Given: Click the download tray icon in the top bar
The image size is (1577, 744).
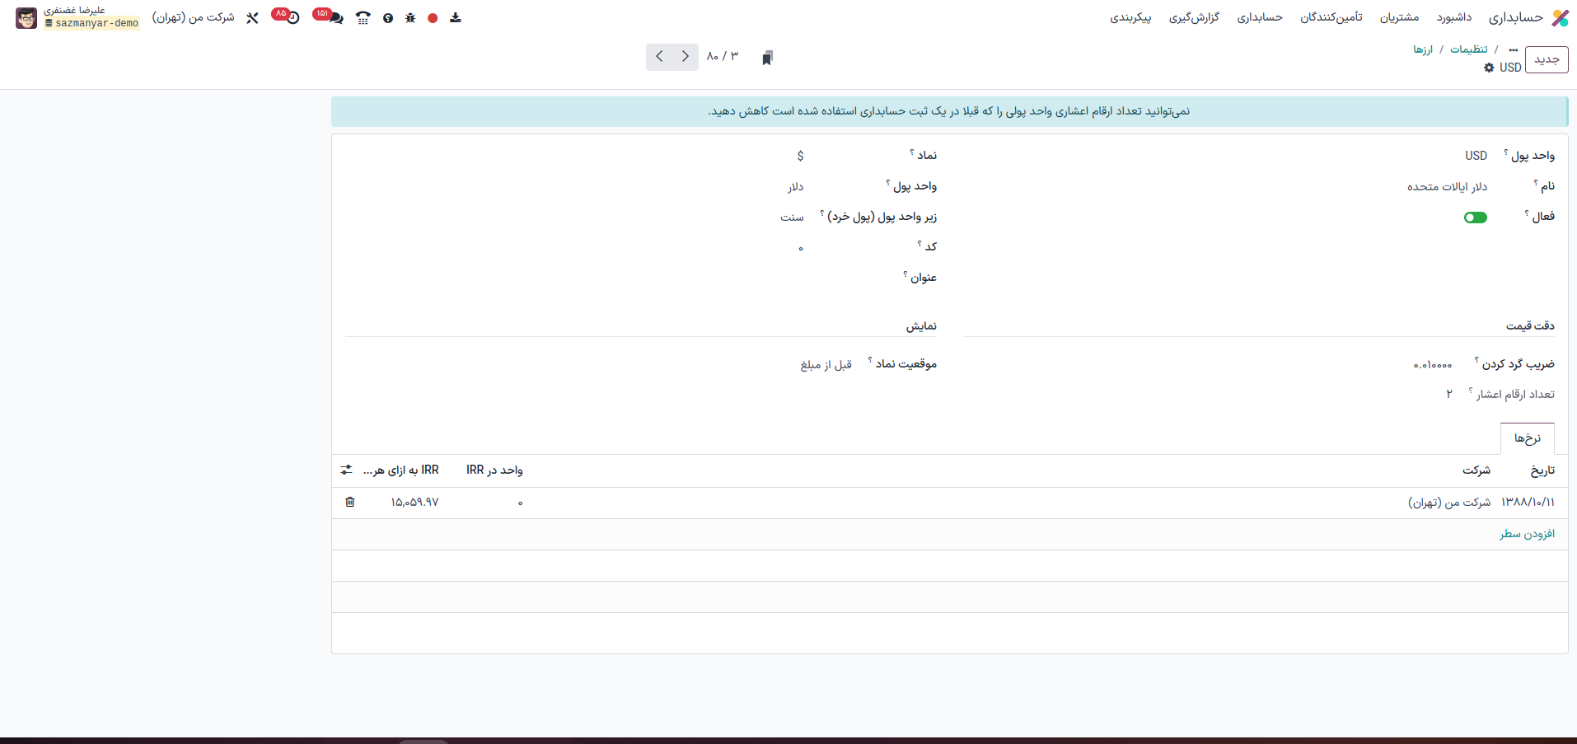Looking at the screenshot, I should click(x=456, y=18).
